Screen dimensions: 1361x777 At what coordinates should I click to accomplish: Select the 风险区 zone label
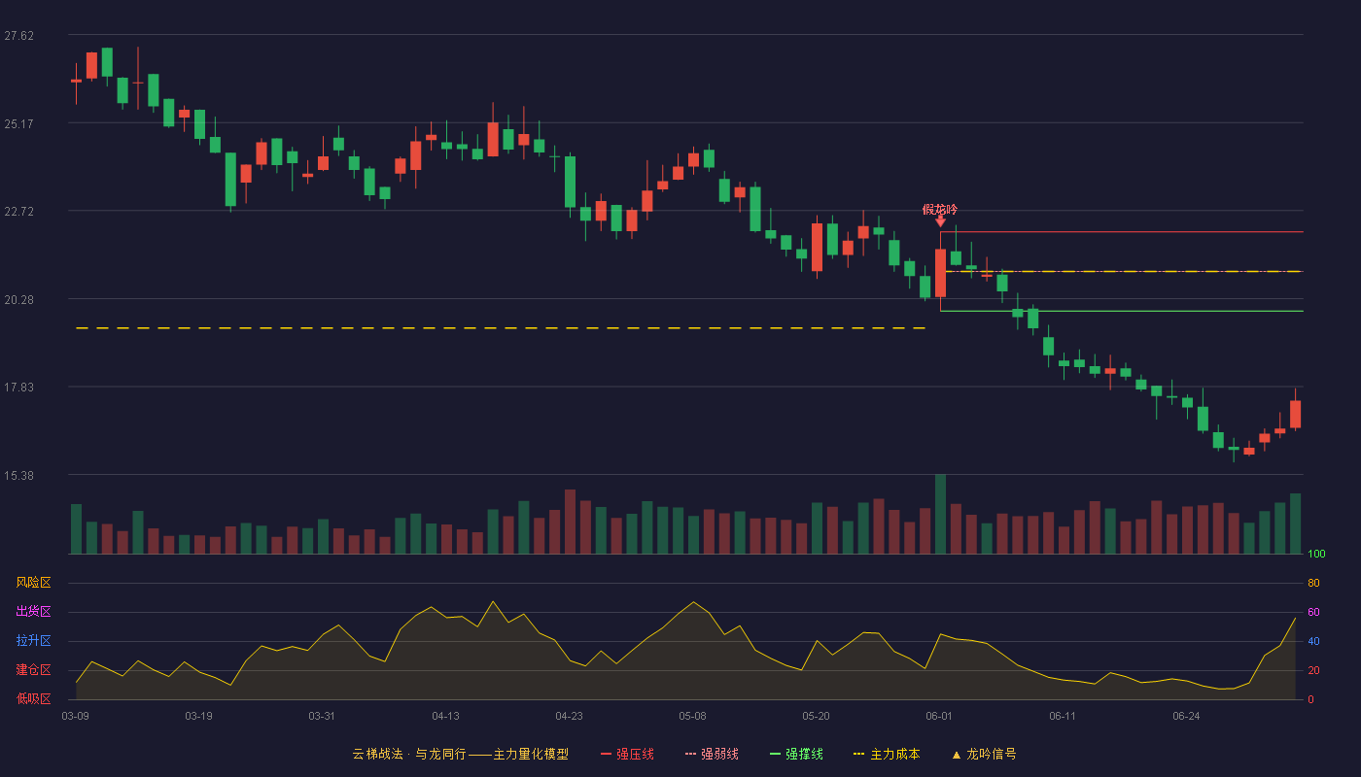pyautogui.click(x=33, y=583)
